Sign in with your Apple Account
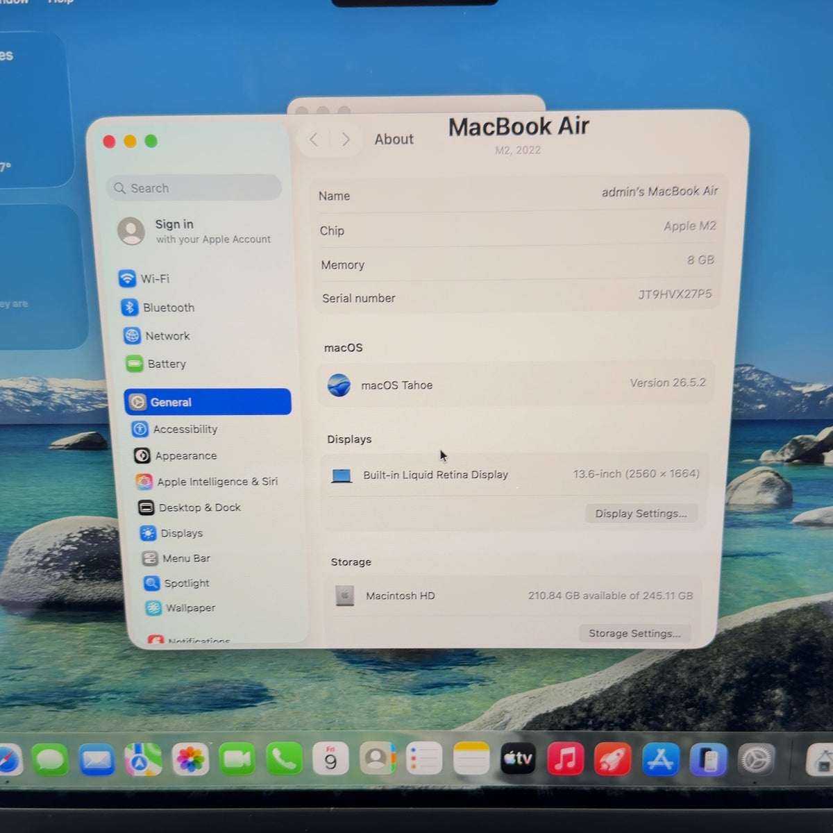This screenshot has width=833, height=833. [194, 231]
